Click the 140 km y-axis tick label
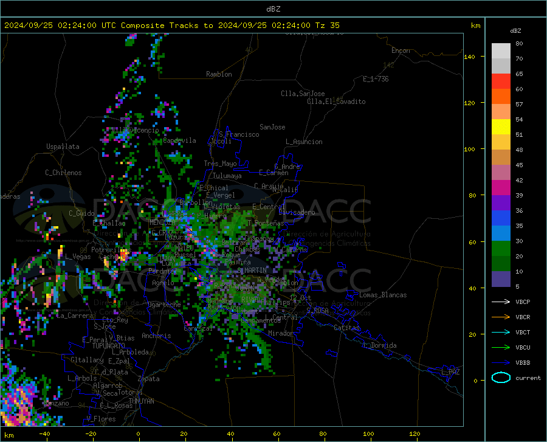Screen dimensions: 547x442 coord(469,57)
